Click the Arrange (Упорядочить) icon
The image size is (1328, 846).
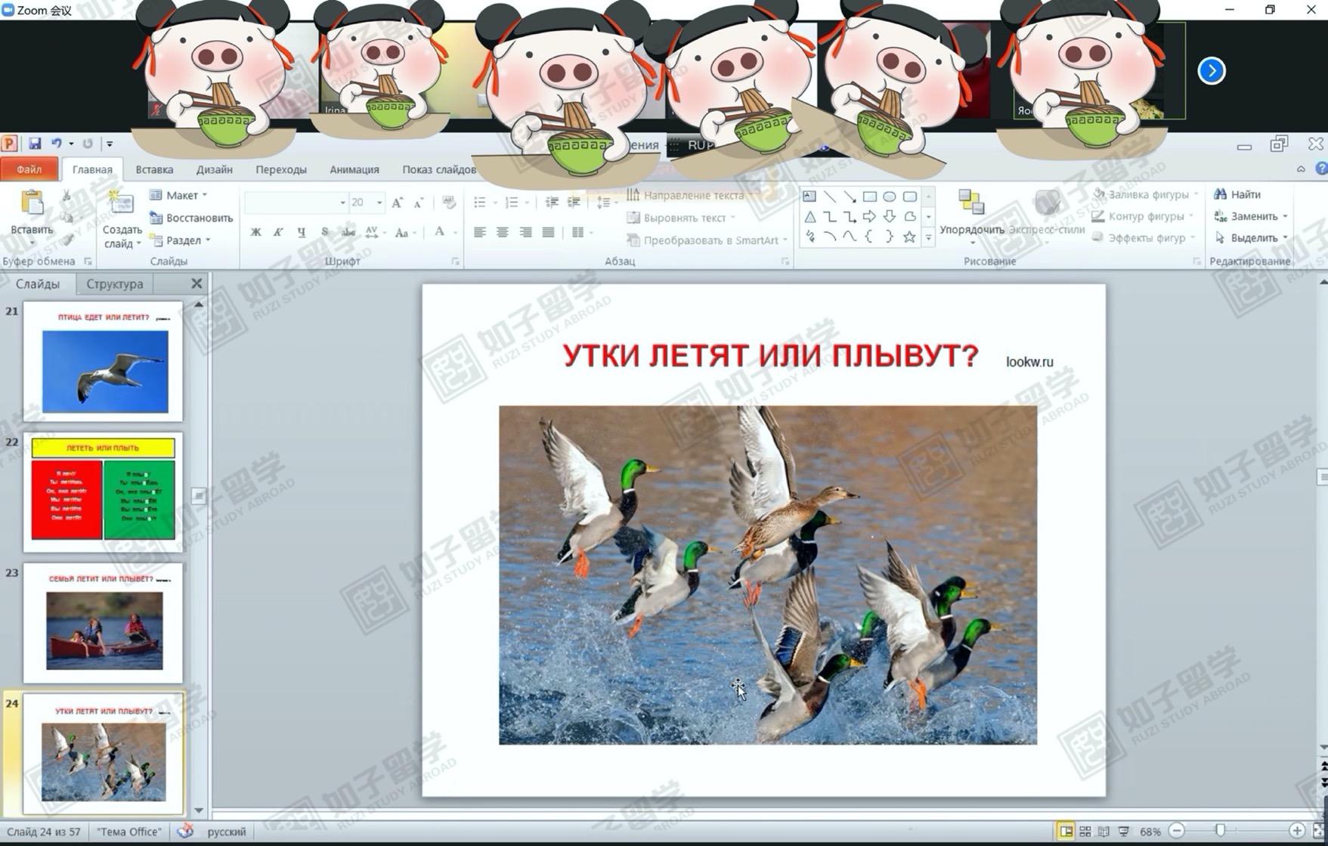click(x=970, y=203)
